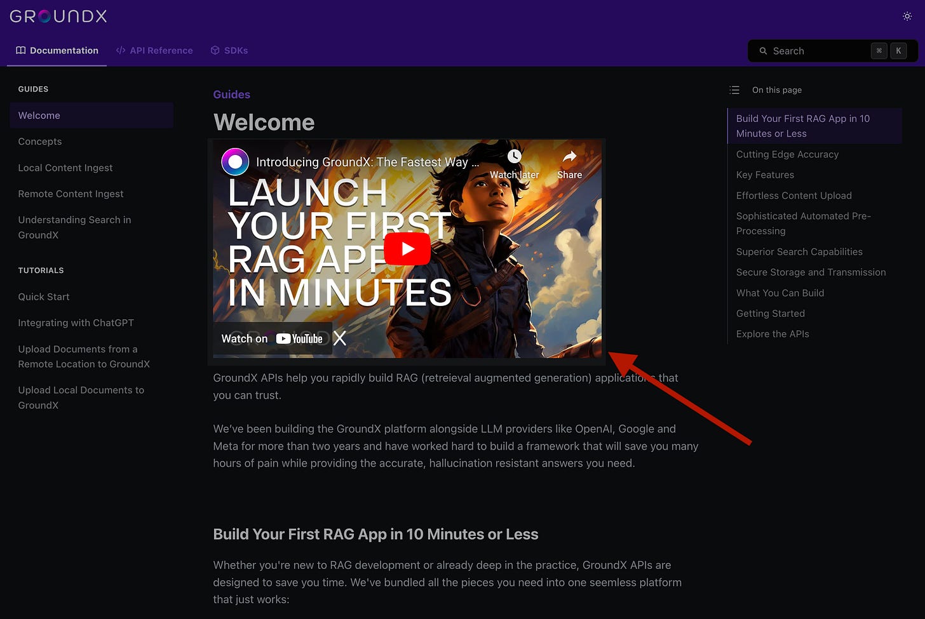Jump to Secure Storage and Transmission section
925x619 pixels.
coord(811,272)
